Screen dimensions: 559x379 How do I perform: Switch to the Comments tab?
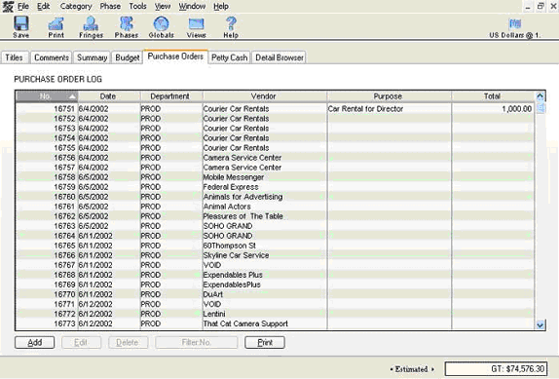52,57
